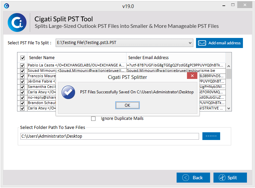Viewport: 255px width, 188px height.
Task: Uncheck the Francois Maure row checkbox
Action: tap(22, 76)
